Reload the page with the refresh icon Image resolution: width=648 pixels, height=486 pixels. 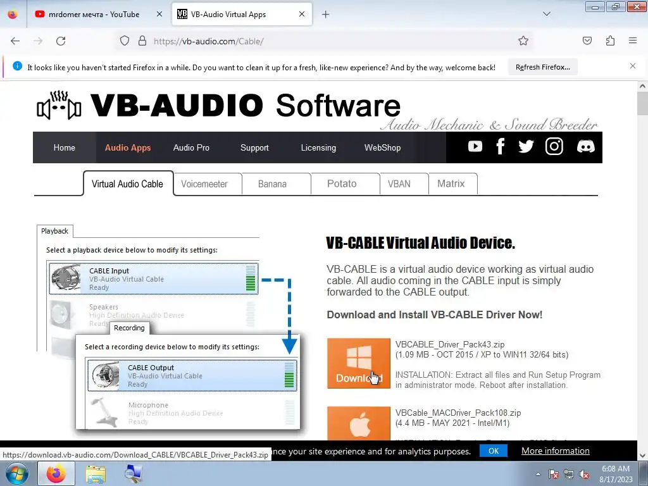point(61,41)
